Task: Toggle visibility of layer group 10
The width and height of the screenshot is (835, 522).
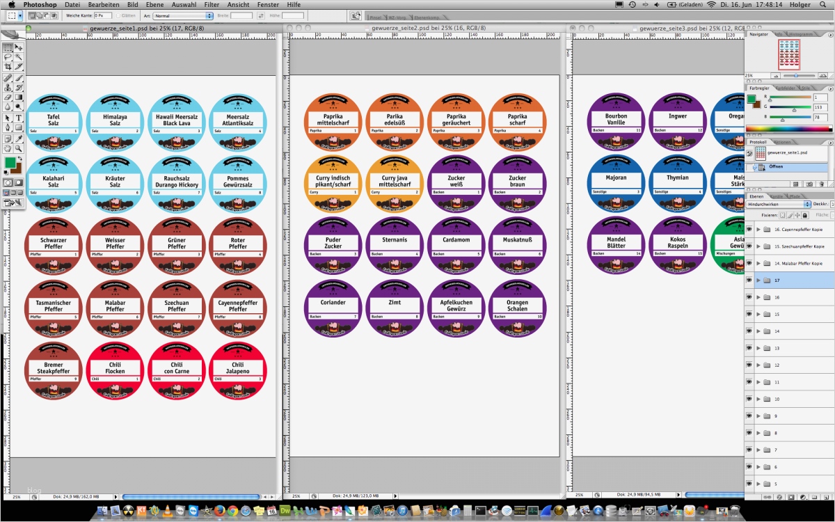Action: [x=749, y=399]
